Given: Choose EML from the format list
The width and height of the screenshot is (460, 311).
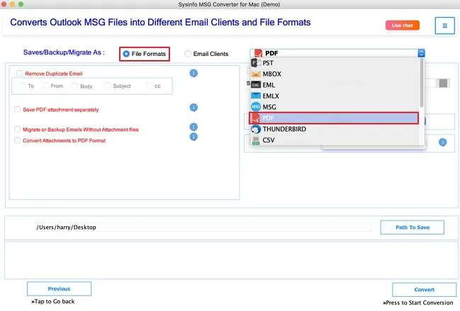Looking at the screenshot, I should (335, 85).
